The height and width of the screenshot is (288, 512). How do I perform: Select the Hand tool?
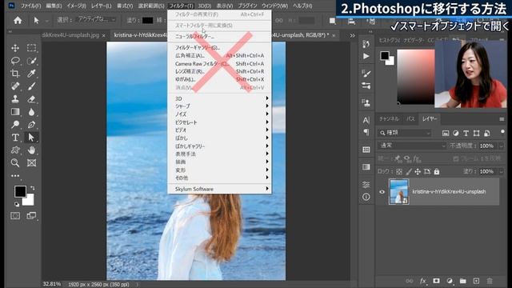32,150
